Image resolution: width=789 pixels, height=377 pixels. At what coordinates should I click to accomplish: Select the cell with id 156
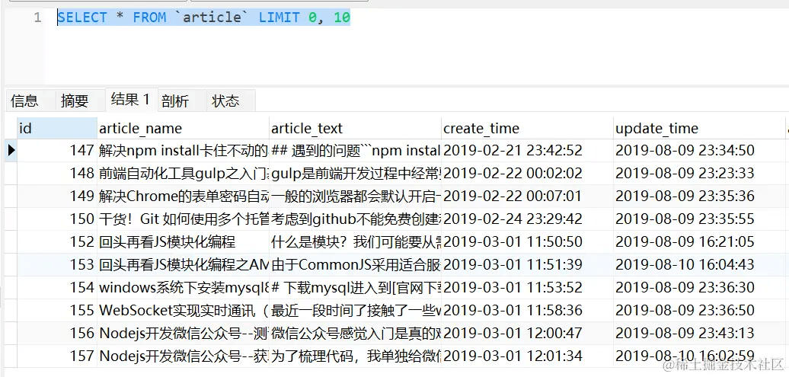click(x=57, y=333)
